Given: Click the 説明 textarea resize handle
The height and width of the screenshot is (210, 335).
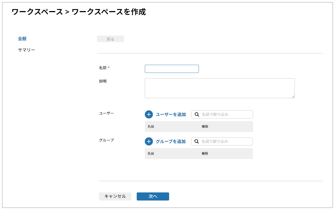Looking at the screenshot, I should (x=293, y=96).
